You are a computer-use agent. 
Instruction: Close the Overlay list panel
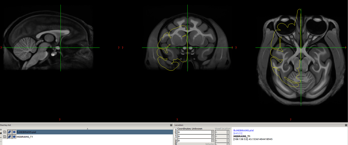[171, 125]
